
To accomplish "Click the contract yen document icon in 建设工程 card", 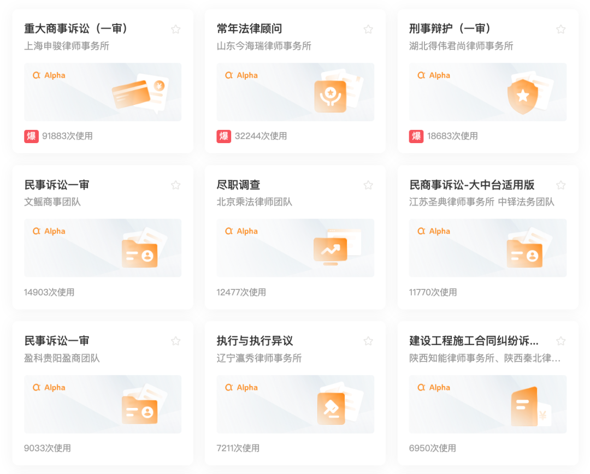I will tap(530, 406).
